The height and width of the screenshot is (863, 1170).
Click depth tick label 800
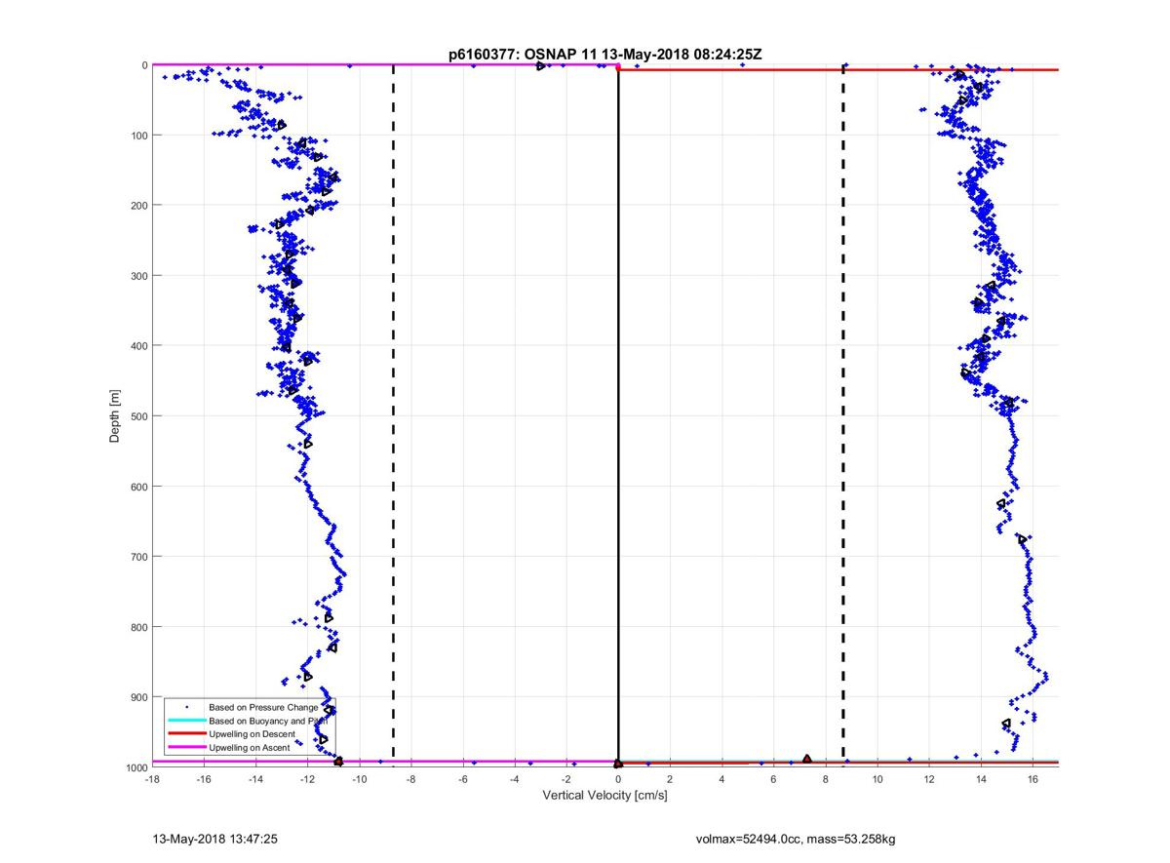pyautogui.click(x=140, y=627)
